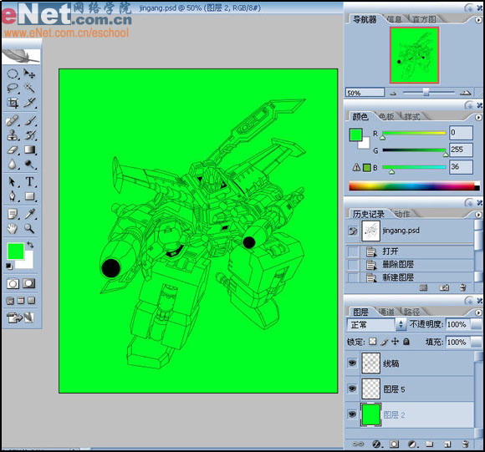Select the 图层 2 layer thumbnail
Screen dimensions: 485x452
[371, 414]
